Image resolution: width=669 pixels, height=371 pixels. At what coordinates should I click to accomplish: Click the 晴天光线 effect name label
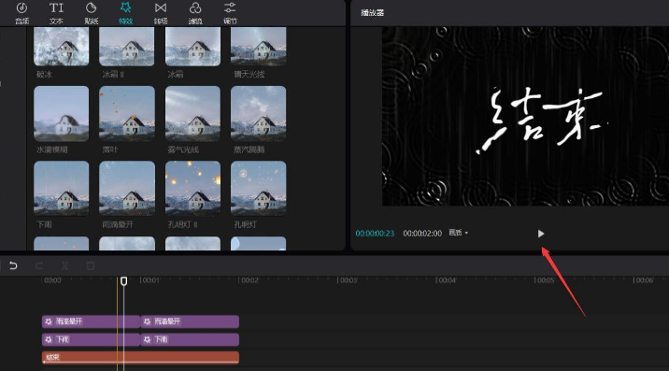249,74
